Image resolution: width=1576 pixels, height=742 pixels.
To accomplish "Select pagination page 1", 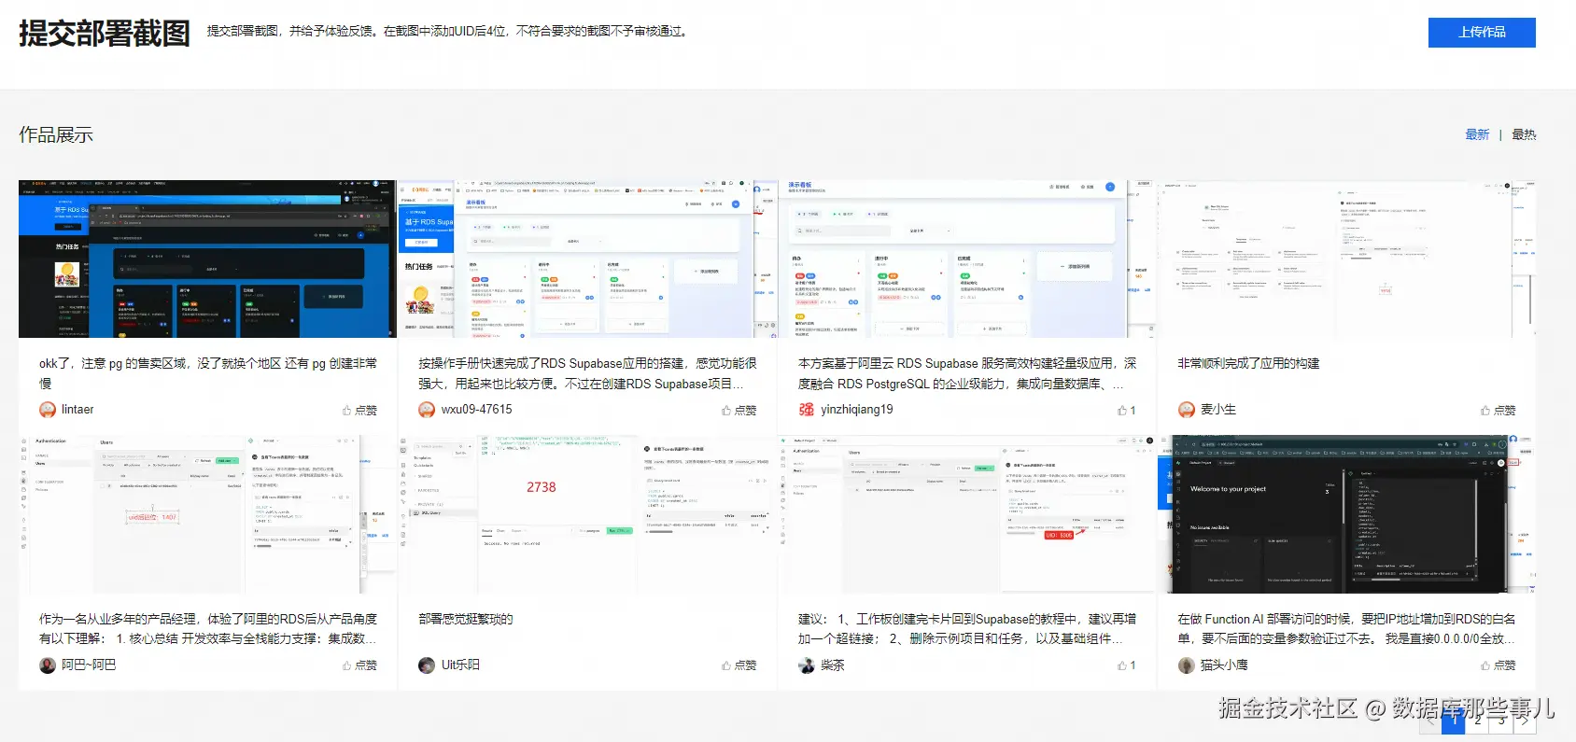I will click(x=1454, y=721).
